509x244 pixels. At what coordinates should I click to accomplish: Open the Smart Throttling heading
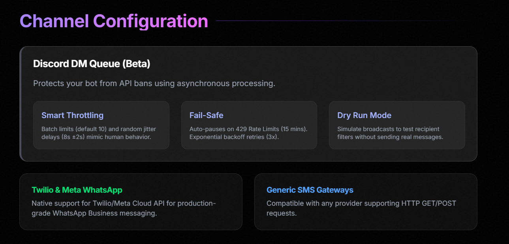click(72, 115)
